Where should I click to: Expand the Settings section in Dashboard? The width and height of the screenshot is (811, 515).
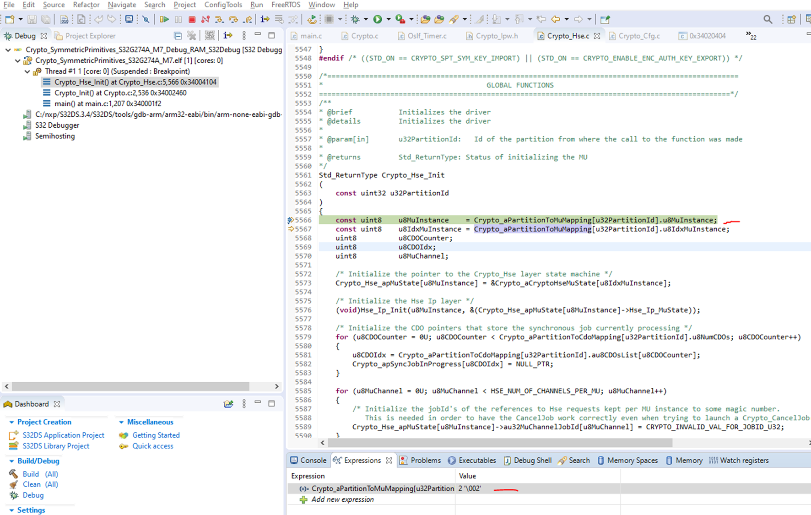pos(11,510)
